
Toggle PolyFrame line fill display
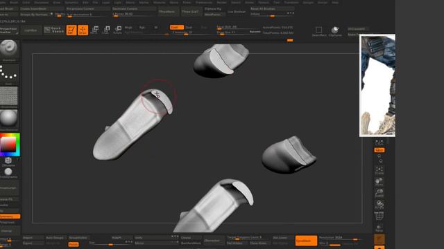379,216
